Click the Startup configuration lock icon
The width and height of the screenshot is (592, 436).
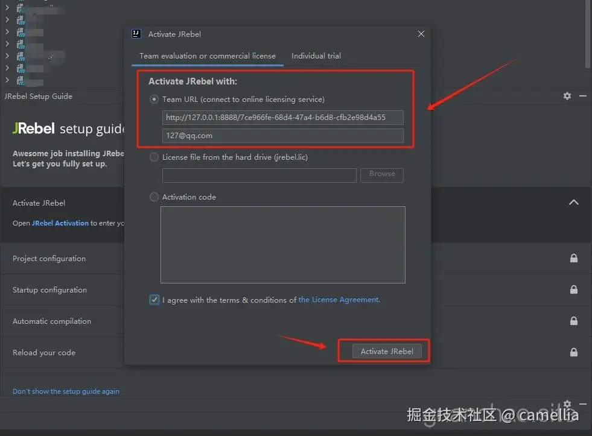click(x=573, y=289)
